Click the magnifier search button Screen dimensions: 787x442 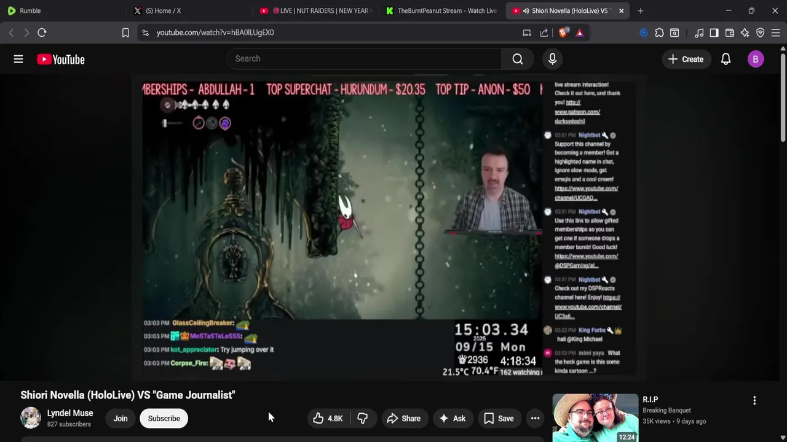(x=518, y=58)
